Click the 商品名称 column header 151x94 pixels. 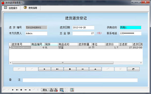(68, 44)
